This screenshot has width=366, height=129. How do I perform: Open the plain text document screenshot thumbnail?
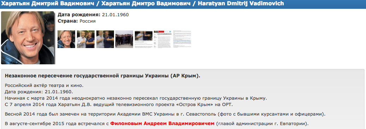[182, 39]
